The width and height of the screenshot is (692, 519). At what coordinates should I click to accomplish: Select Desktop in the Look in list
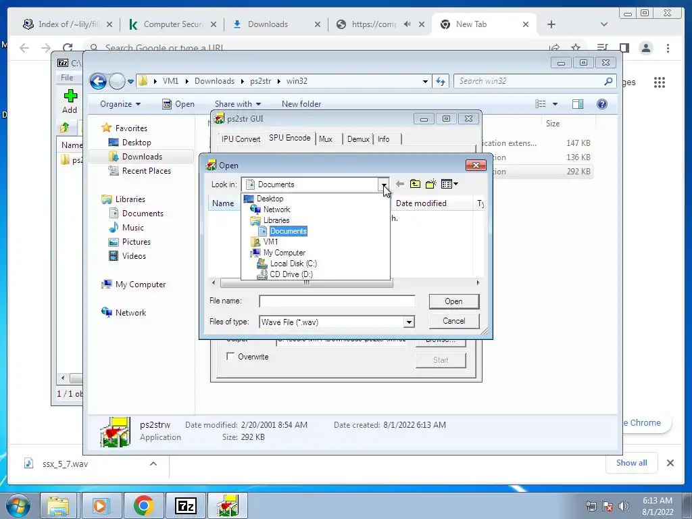270,199
